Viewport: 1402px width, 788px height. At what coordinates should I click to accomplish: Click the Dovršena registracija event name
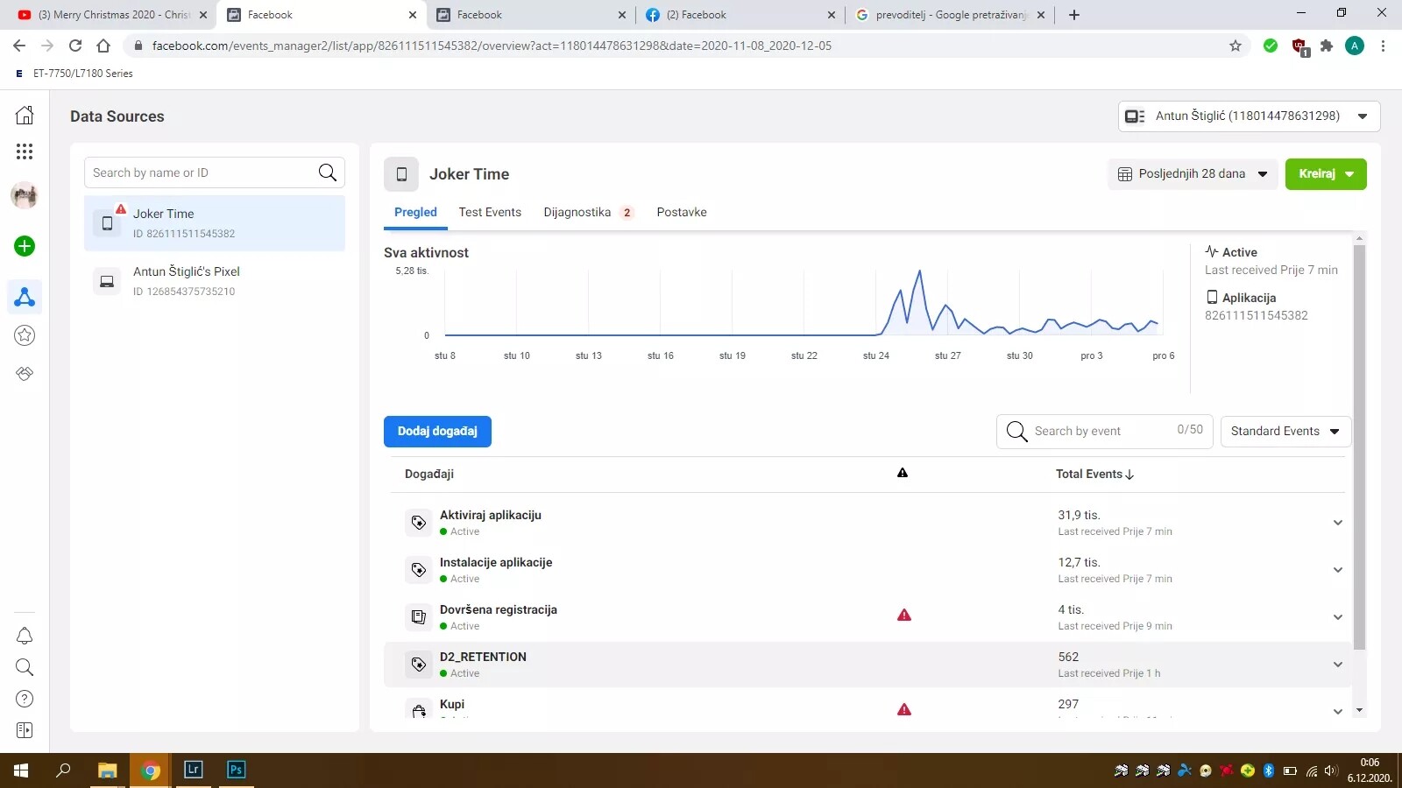coord(499,609)
